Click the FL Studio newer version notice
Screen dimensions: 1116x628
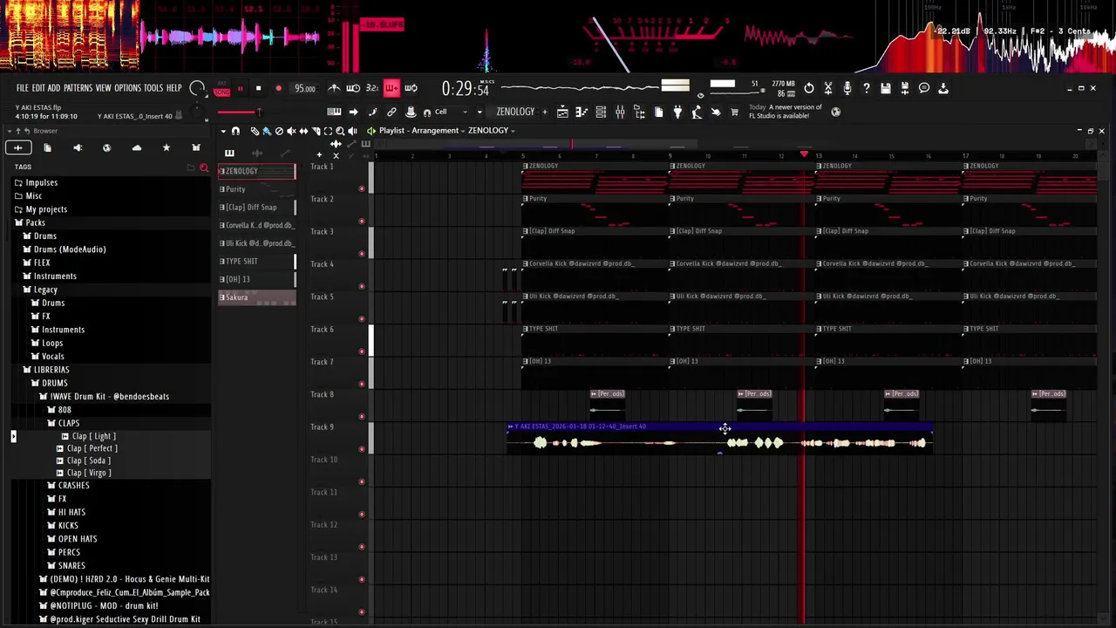point(785,112)
